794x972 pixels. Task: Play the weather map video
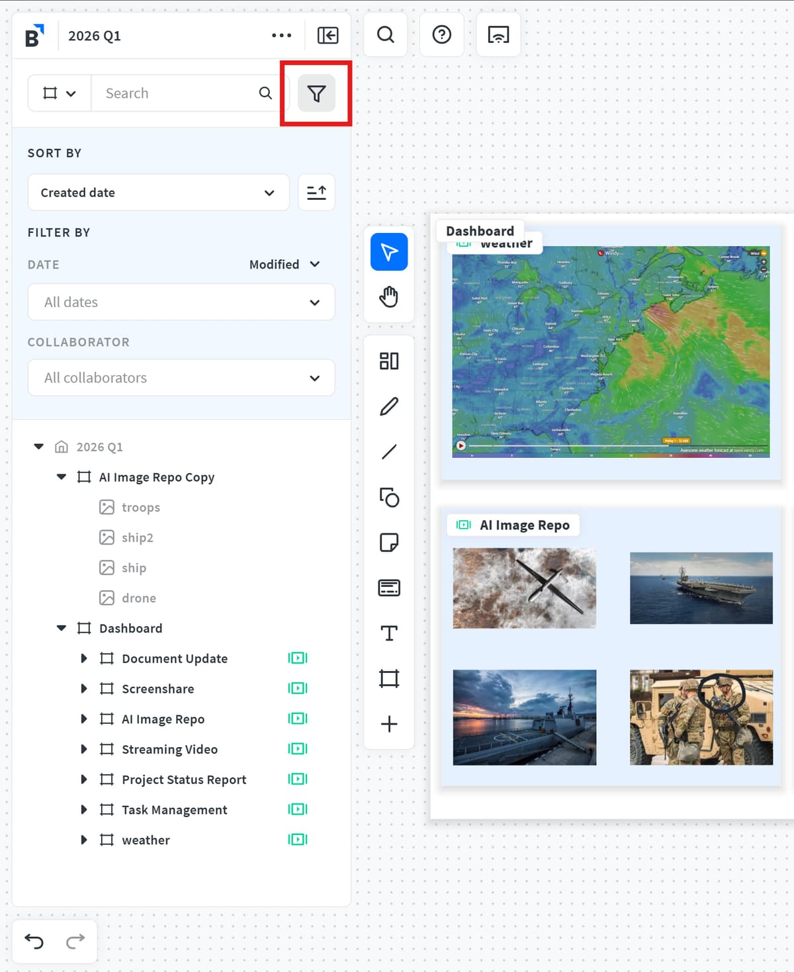461,445
